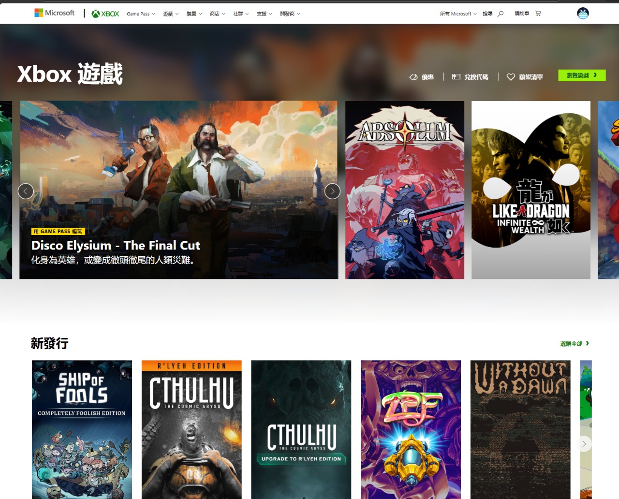Expand the 遊戲 navigation dropdown
Image resolution: width=619 pixels, height=499 pixels.
click(171, 14)
